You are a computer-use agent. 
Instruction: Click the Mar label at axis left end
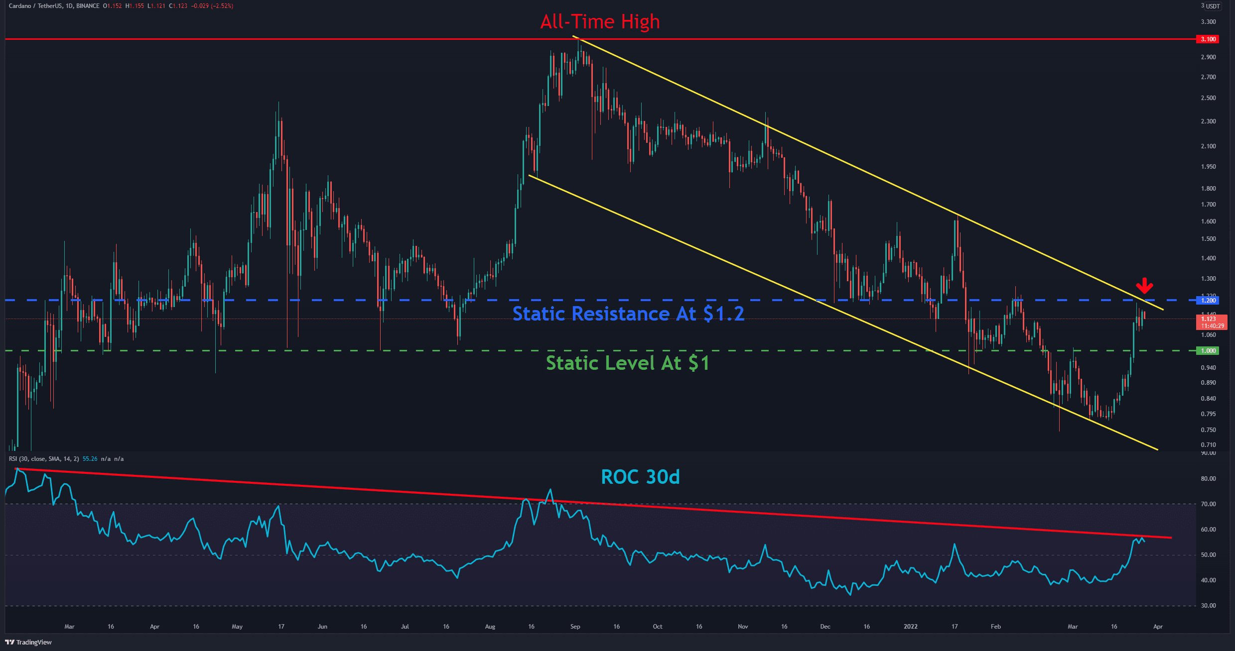[69, 627]
